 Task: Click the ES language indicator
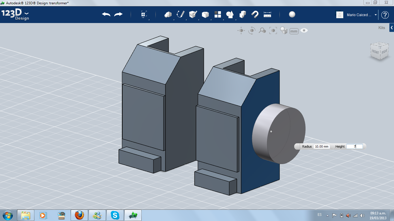coord(320,215)
